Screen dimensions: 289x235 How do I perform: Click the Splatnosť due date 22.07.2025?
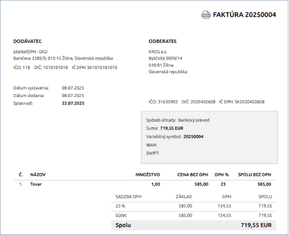click(x=73, y=103)
